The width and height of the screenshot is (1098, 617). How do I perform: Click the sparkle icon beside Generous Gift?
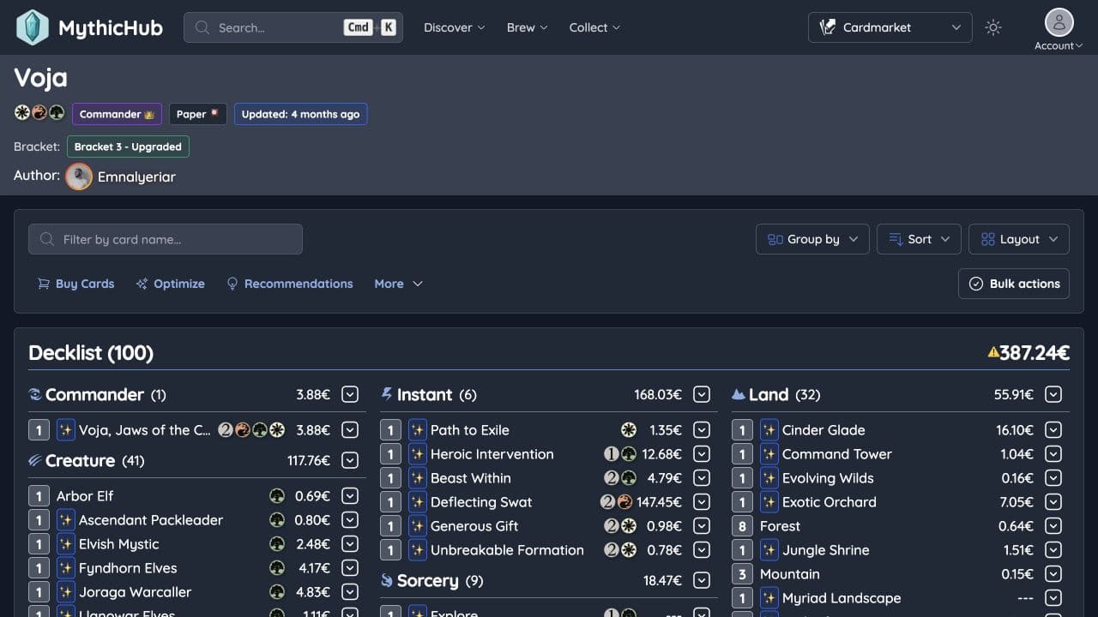418,526
